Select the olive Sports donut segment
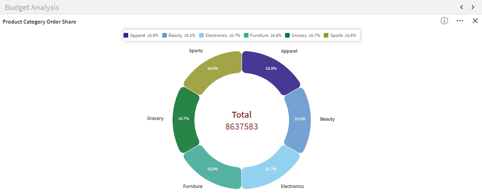The image size is (482, 194). click(x=213, y=68)
